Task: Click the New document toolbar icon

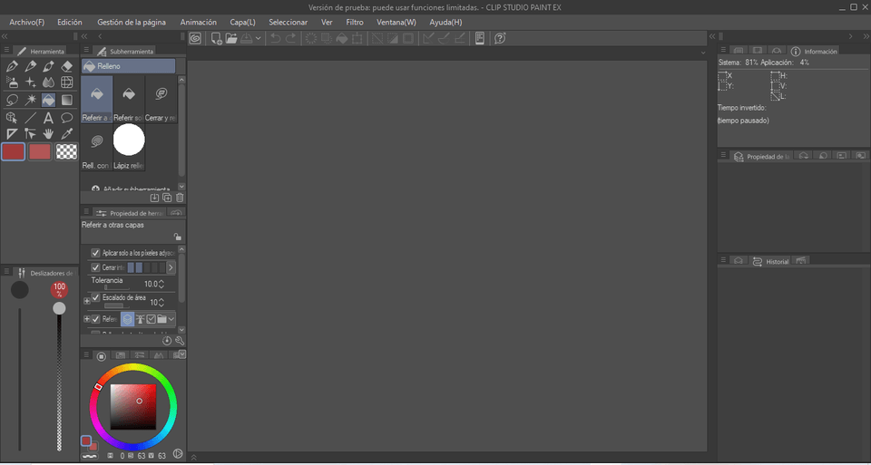Action: (216, 38)
